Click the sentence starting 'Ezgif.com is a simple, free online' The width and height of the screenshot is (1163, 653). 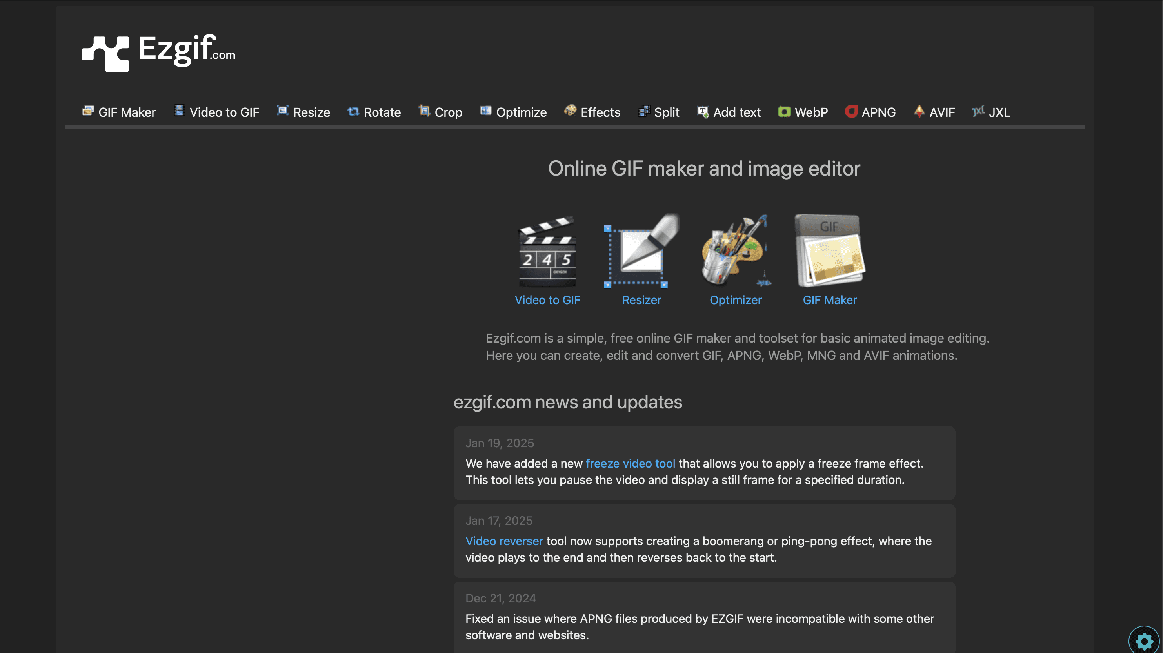[x=738, y=339]
